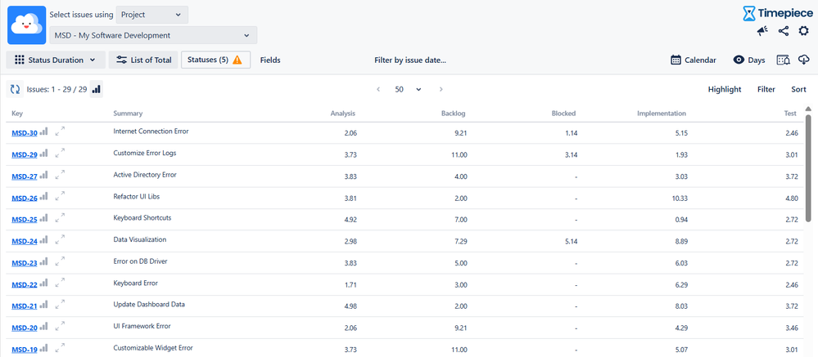Viewport: 818px width, 357px height.
Task: Open issue link MSD-30
Action: coord(25,132)
